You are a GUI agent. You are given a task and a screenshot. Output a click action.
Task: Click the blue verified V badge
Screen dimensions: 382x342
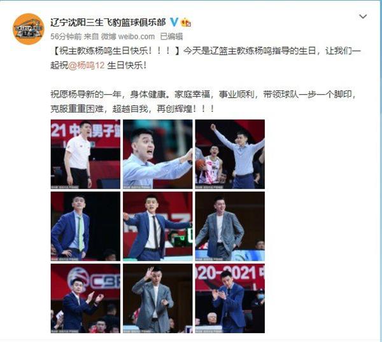click(174, 22)
